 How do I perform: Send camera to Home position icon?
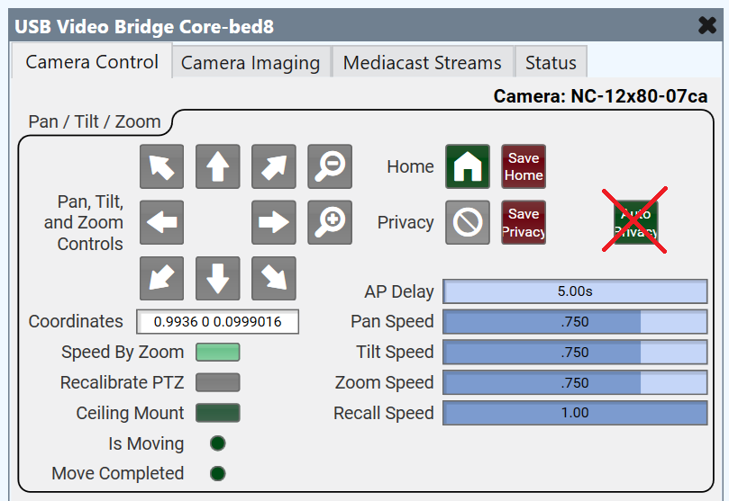coord(468,166)
